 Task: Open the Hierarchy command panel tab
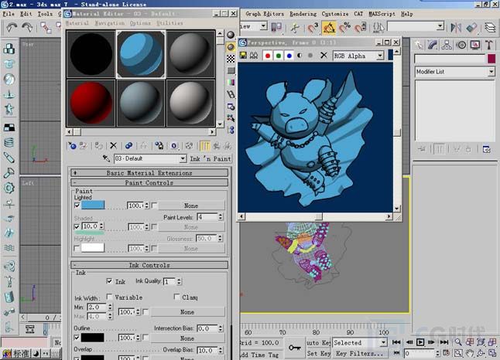click(x=447, y=46)
